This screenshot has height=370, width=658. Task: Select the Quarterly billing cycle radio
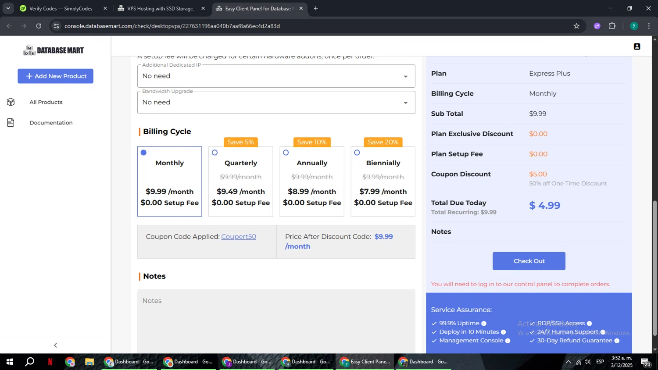(x=215, y=153)
